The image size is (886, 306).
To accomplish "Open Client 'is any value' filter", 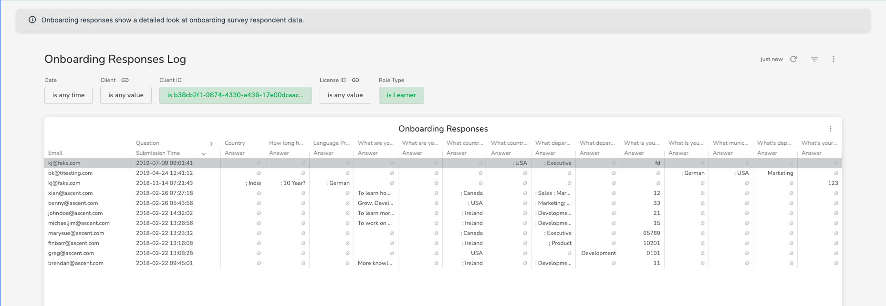I will tap(126, 95).
